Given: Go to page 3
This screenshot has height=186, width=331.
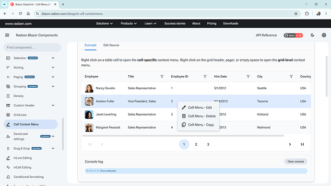Looking at the screenshot, I should tap(208, 144).
